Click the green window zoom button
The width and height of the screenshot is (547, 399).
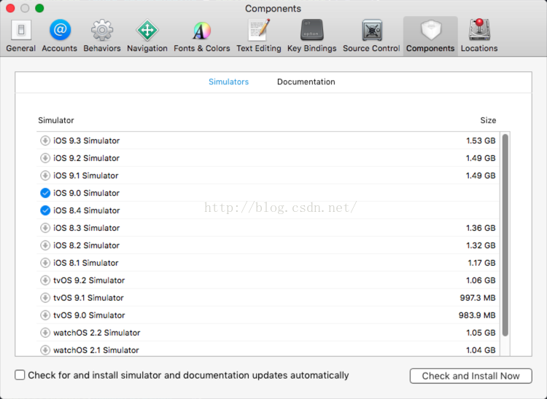[x=39, y=8]
